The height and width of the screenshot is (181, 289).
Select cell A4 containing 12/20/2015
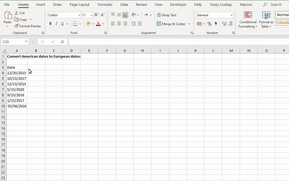17,73
